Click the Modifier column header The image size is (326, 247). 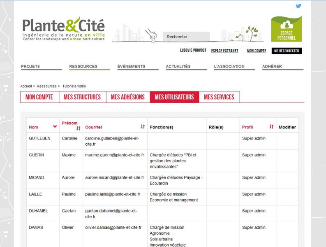click(287, 127)
